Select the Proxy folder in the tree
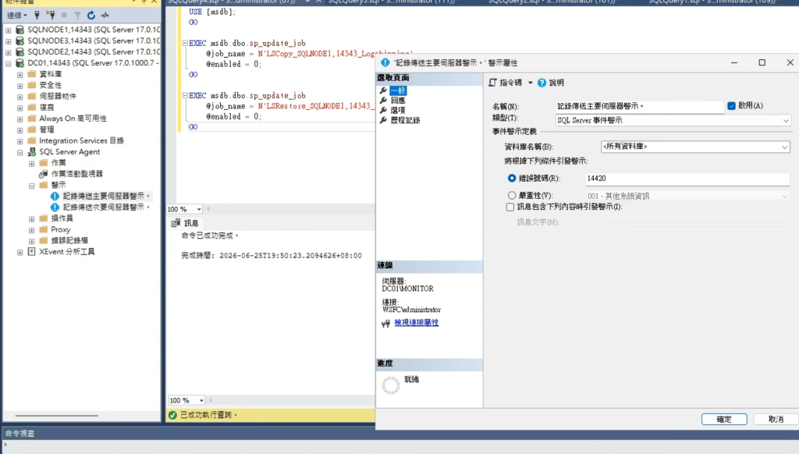This screenshot has height=454, width=799. (61, 230)
